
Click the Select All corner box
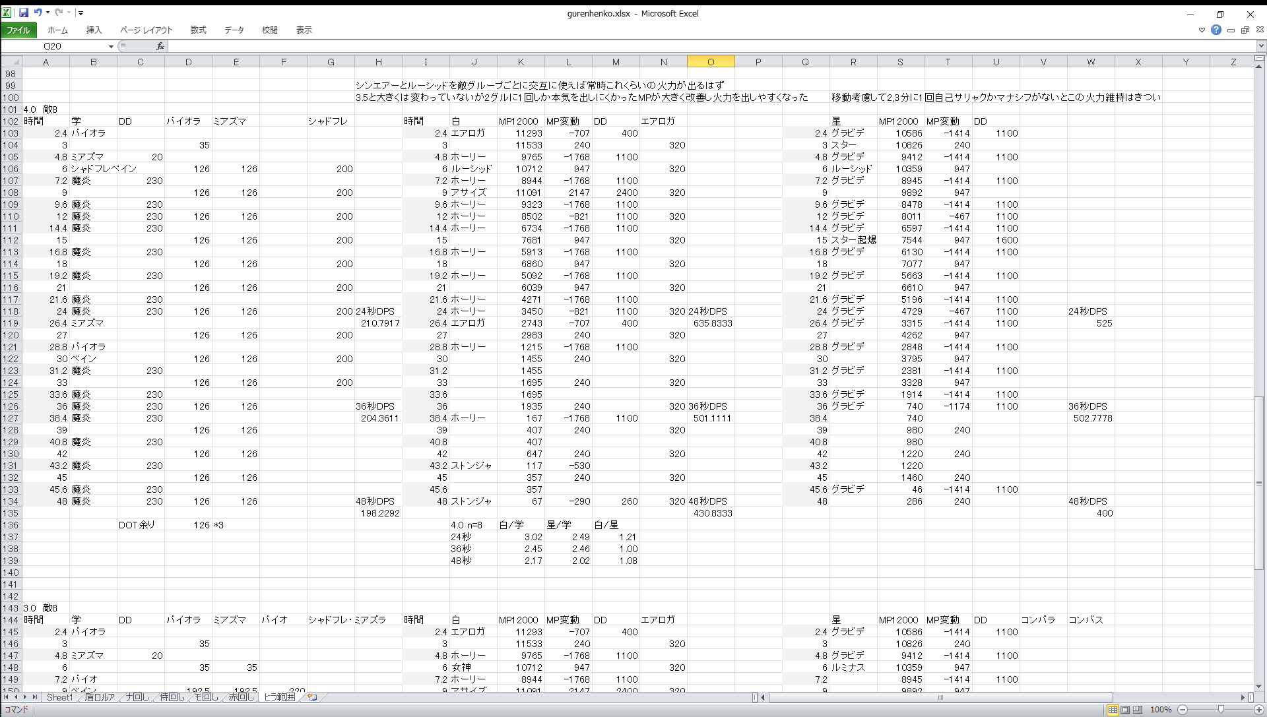[x=11, y=62]
